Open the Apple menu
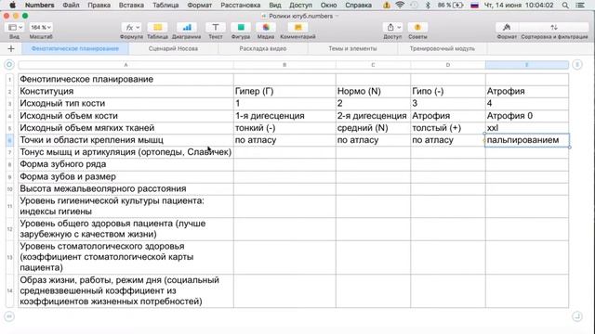Image resolution: width=595 pixels, height=334 pixels. (x=12, y=5)
